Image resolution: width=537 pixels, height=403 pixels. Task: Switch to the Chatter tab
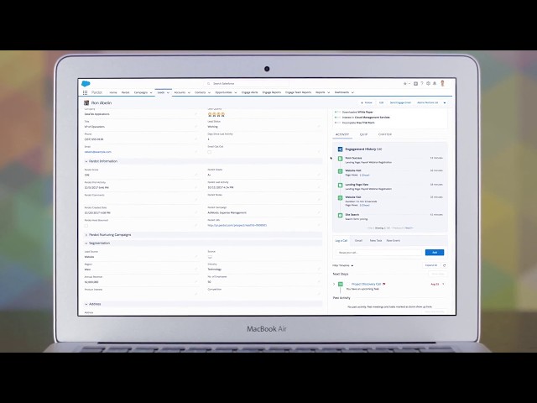(385, 134)
